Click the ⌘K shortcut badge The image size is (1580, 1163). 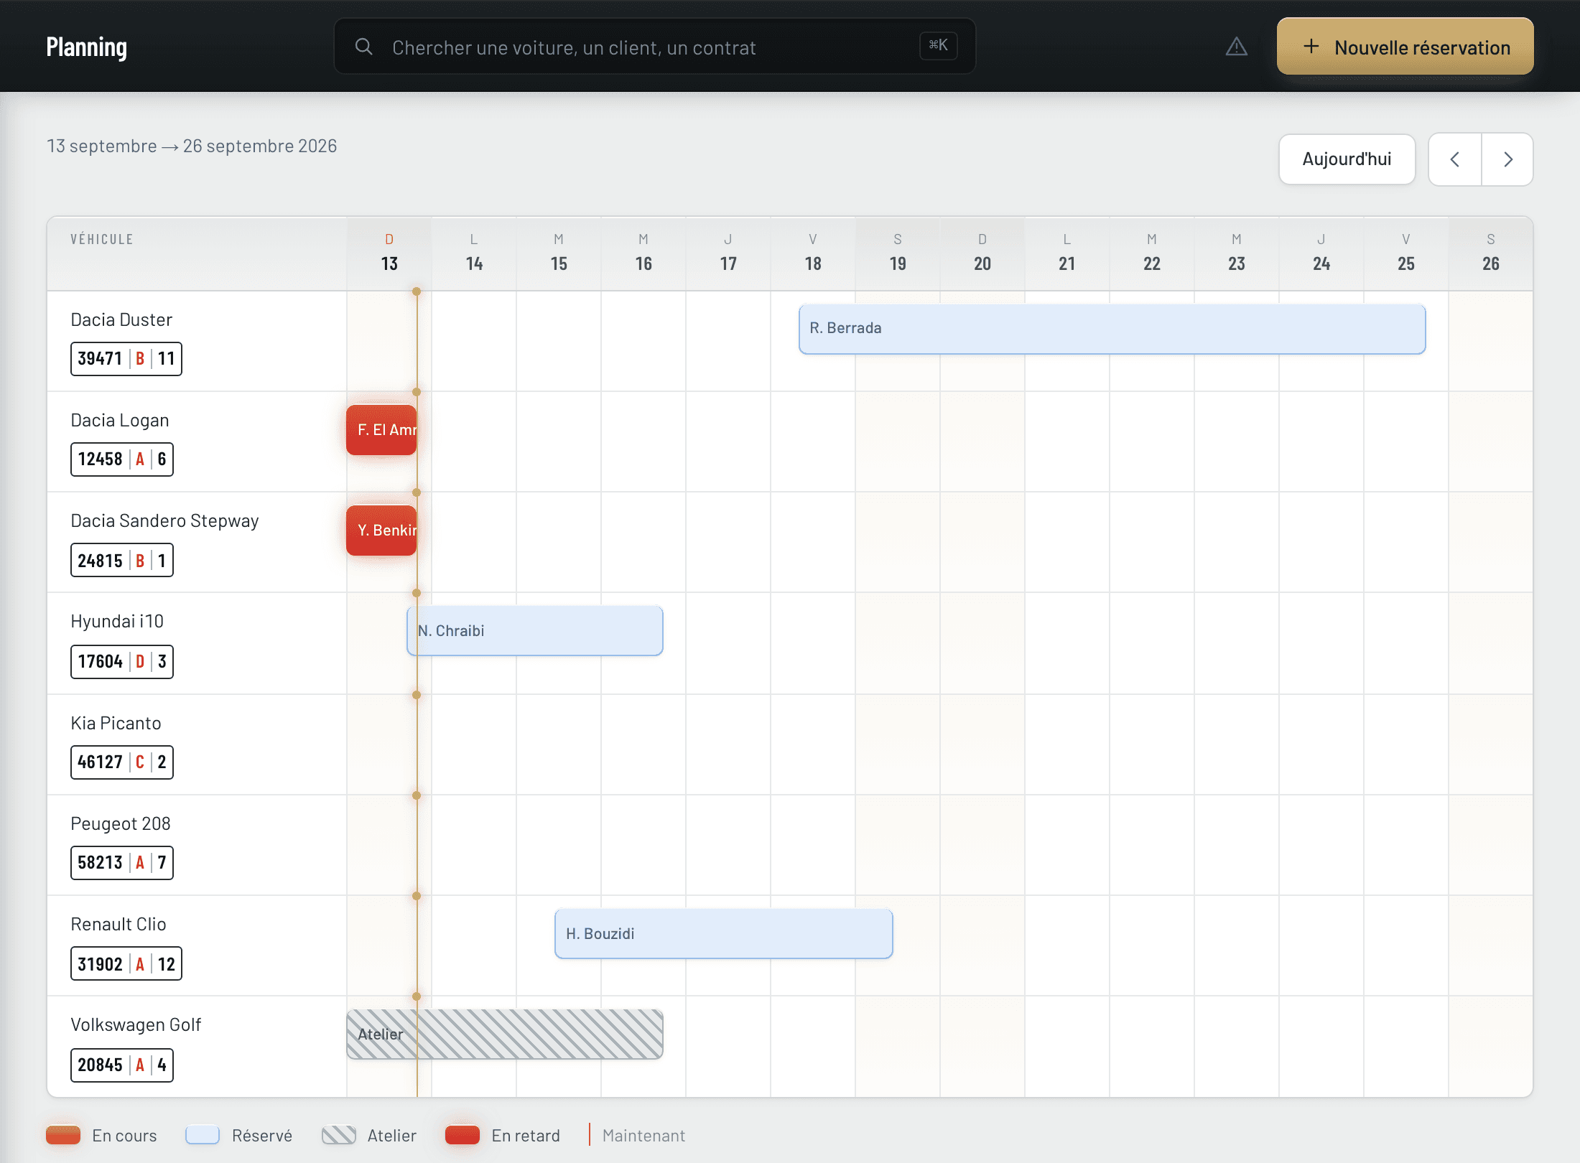pyautogui.click(x=939, y=45)
